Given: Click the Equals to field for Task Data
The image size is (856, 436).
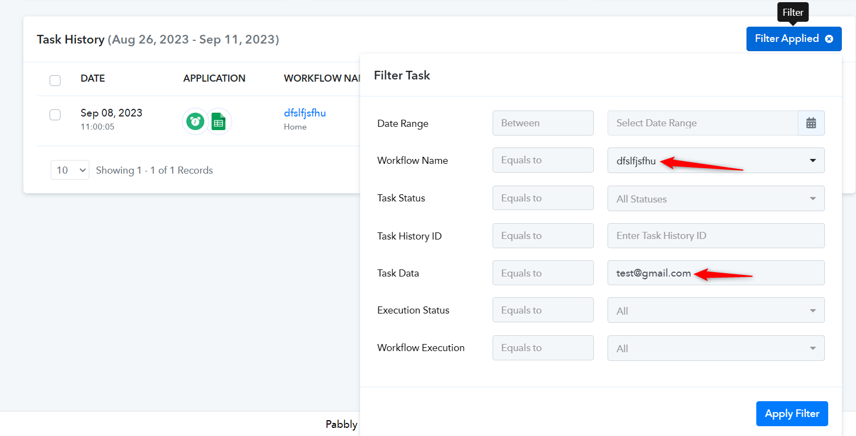Looking at the screenshot, I should (543, 273).
